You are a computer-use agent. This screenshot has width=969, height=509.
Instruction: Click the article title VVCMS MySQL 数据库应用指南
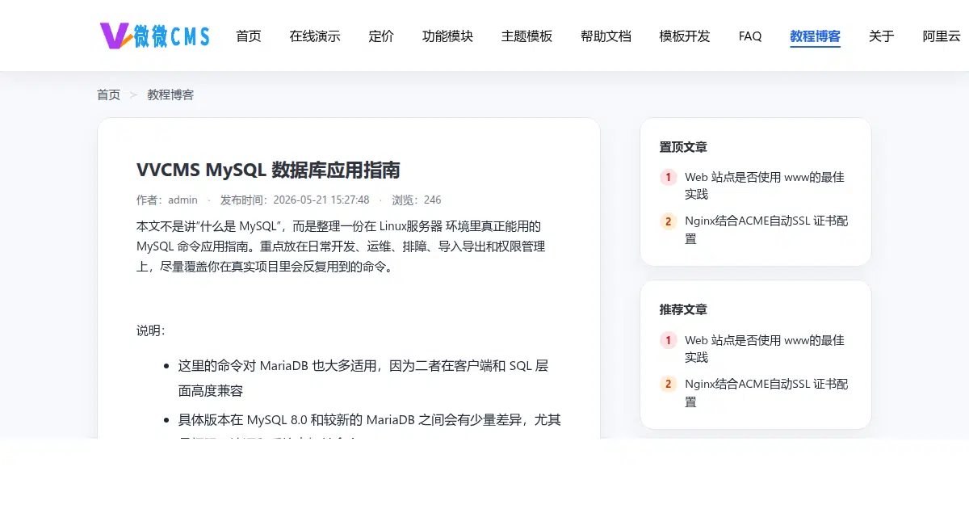[x=268, y=170]
